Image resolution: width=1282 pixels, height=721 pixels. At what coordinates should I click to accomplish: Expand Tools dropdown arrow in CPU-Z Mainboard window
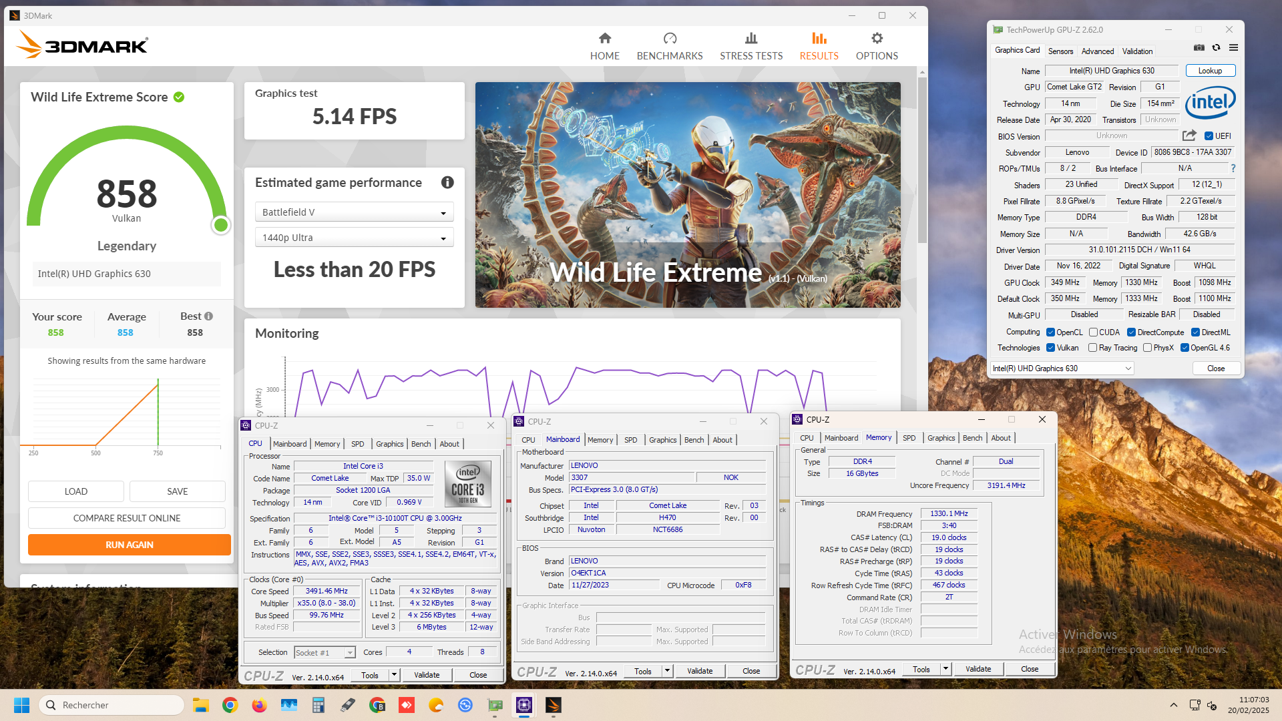point(667,671)
